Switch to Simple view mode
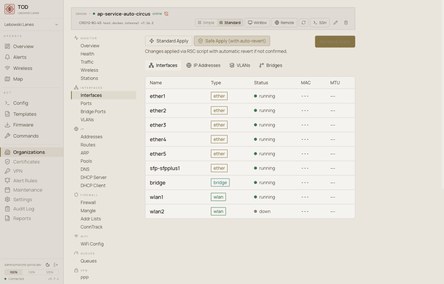This screenshot has width=444, height=284. click(206, 22)
